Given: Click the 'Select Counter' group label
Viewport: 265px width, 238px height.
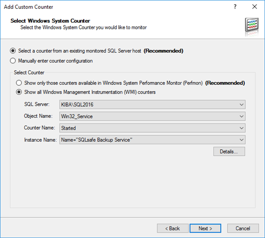Looking at the screenshot, I should (x=29, y=72).
